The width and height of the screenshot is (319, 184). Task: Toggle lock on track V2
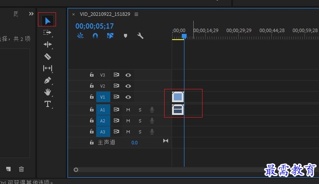point(91,85)
